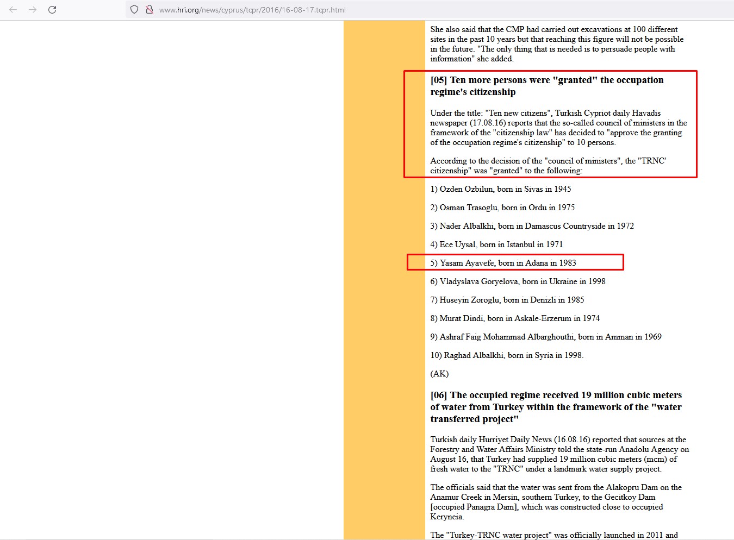Viewport: 734px width, 540px height.
Task: Click line "4) Ece Uysal, born in Istanbul in 1971"
Action: click(x=496, y=244)
